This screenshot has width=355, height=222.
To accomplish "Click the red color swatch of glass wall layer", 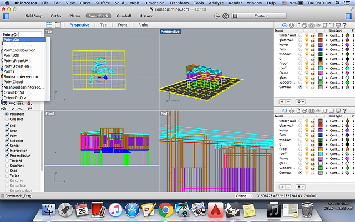I will point(320,40).
